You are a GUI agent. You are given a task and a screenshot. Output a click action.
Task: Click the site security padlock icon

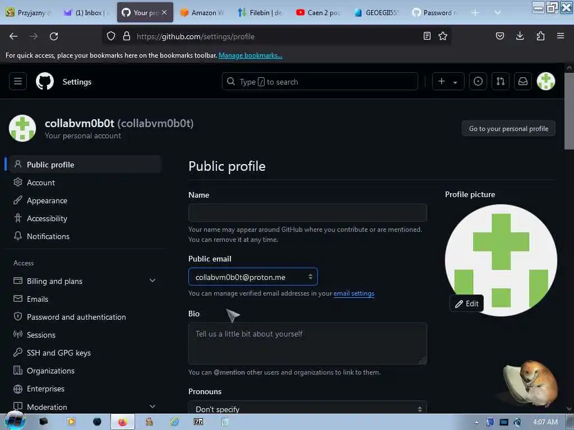(x=127, y=36)
